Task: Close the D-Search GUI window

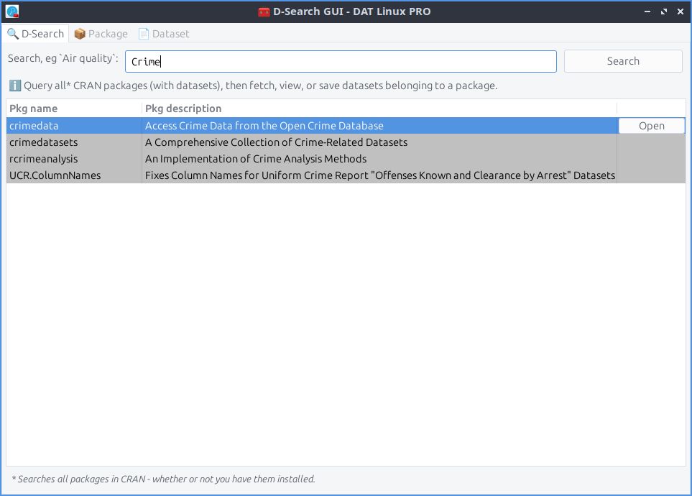Action: pos(678,12)
